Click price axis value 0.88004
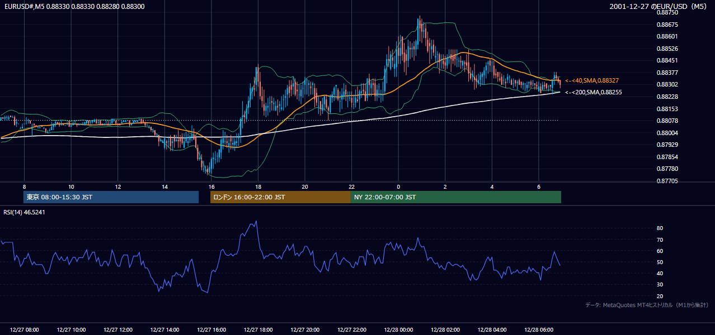Screen dimensions: 715x335 [x=667, y=133]
